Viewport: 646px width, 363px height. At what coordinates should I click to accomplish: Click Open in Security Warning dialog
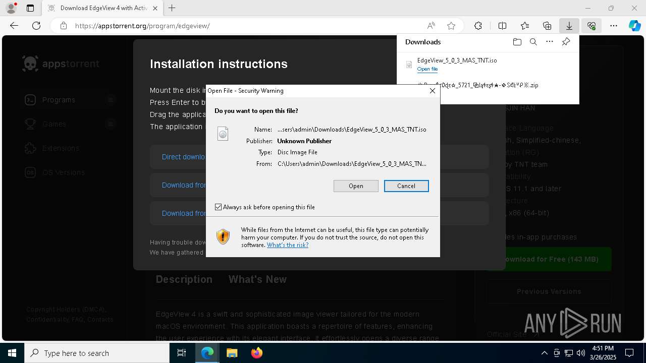coord(356,186)
